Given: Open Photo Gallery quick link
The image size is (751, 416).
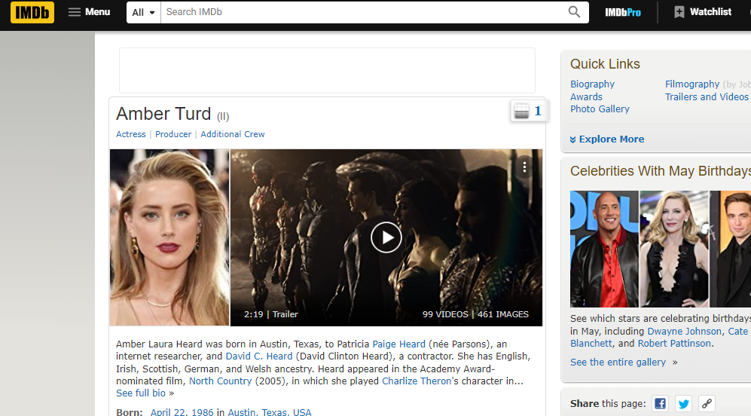Looking at the screenshot, I should click(x=600, y=109).
